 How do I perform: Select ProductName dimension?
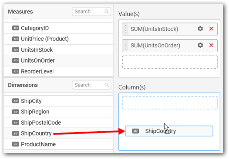pyautogui.click(x=58, y=144)
